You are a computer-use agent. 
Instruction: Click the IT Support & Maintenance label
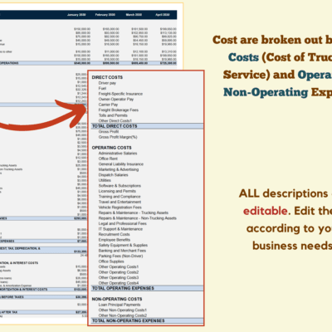point(120,229)
